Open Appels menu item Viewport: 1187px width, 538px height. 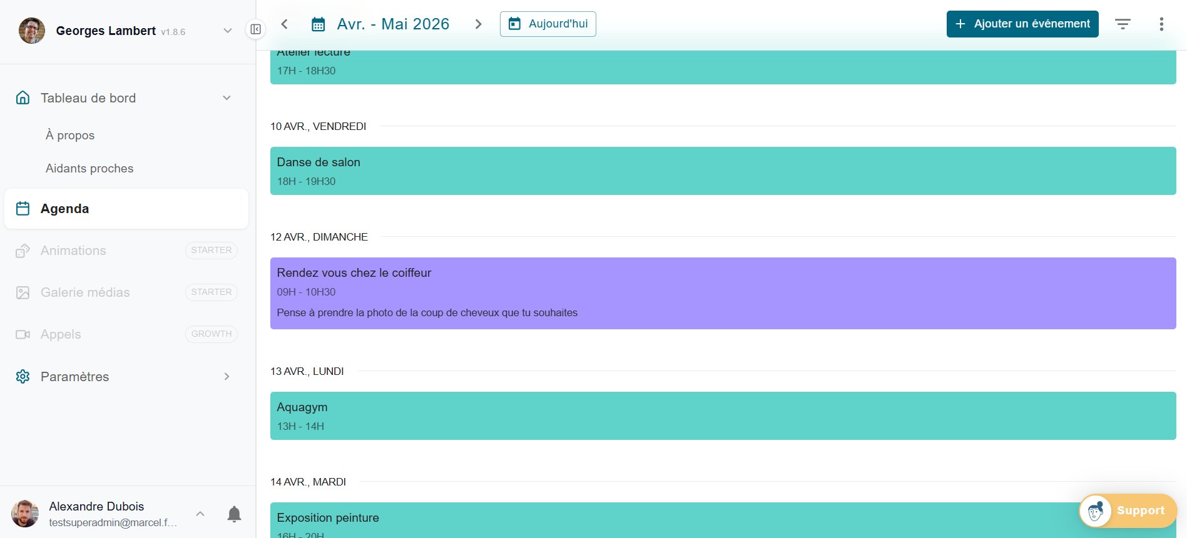[x=61, y=334]
